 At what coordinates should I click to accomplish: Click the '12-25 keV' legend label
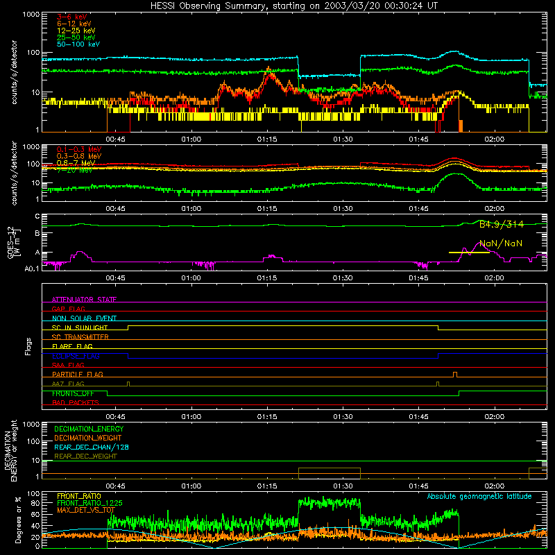pos(76,31)
